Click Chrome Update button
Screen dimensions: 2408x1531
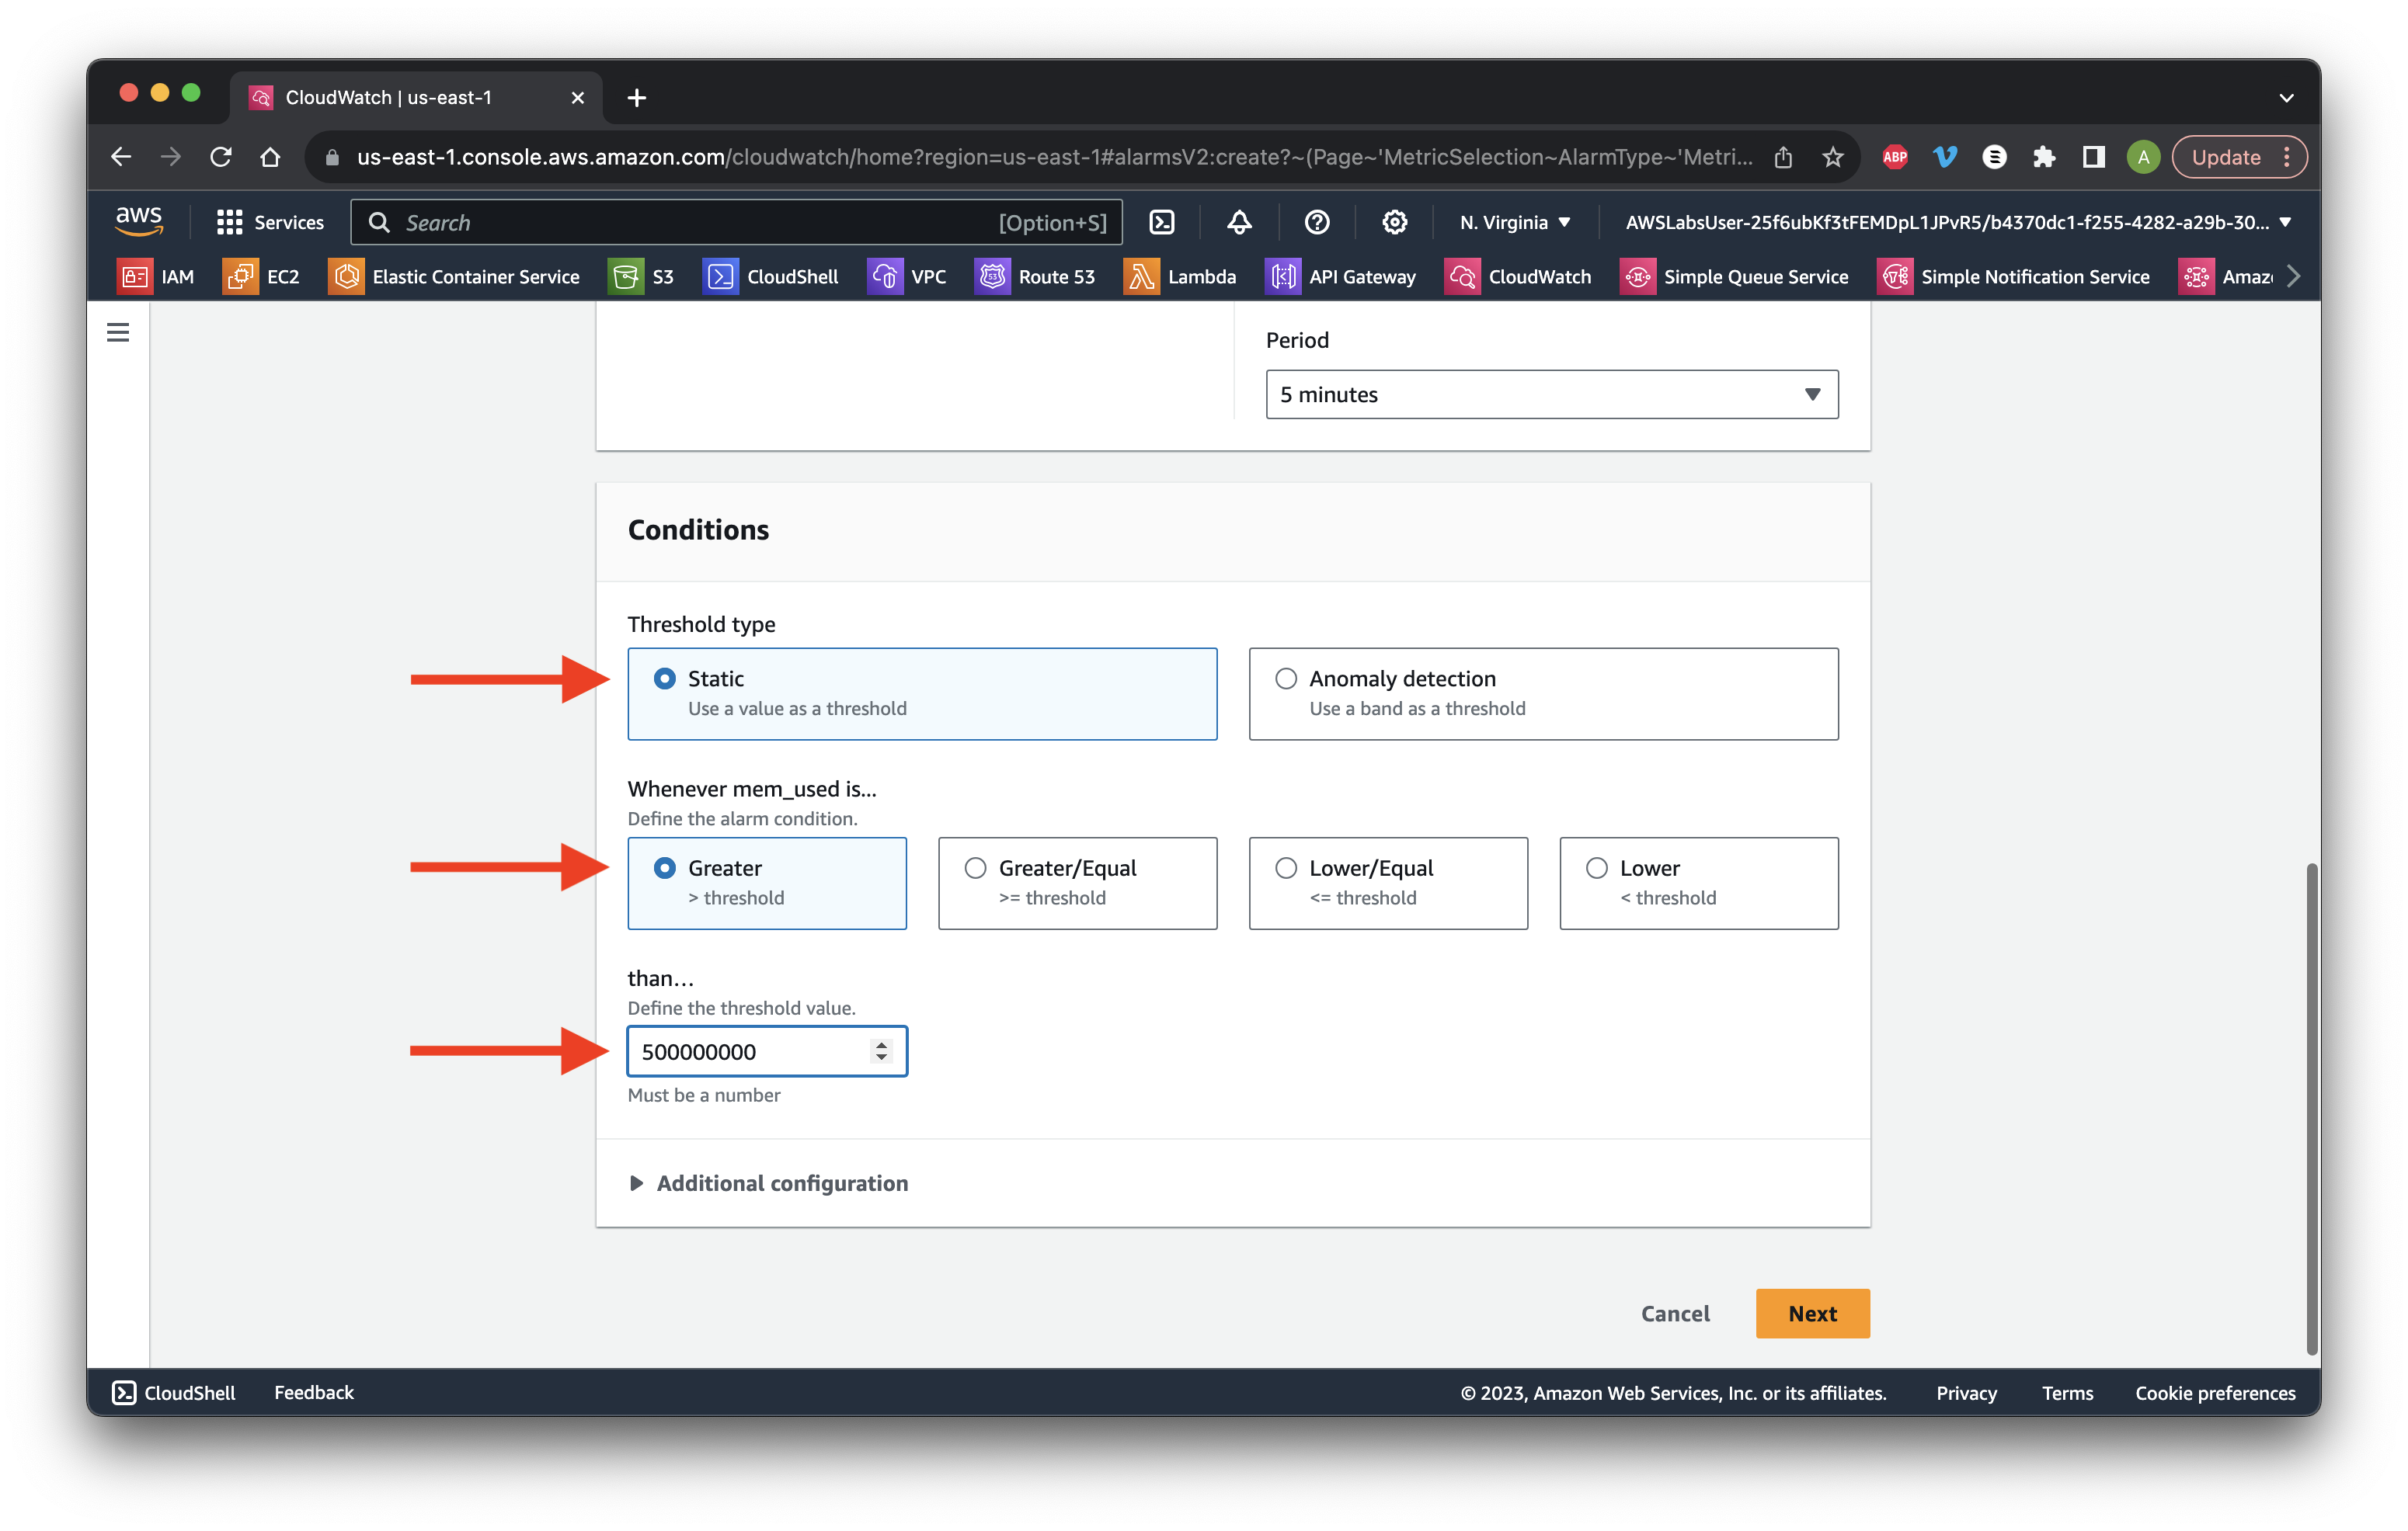click(x=2226, y=157)
